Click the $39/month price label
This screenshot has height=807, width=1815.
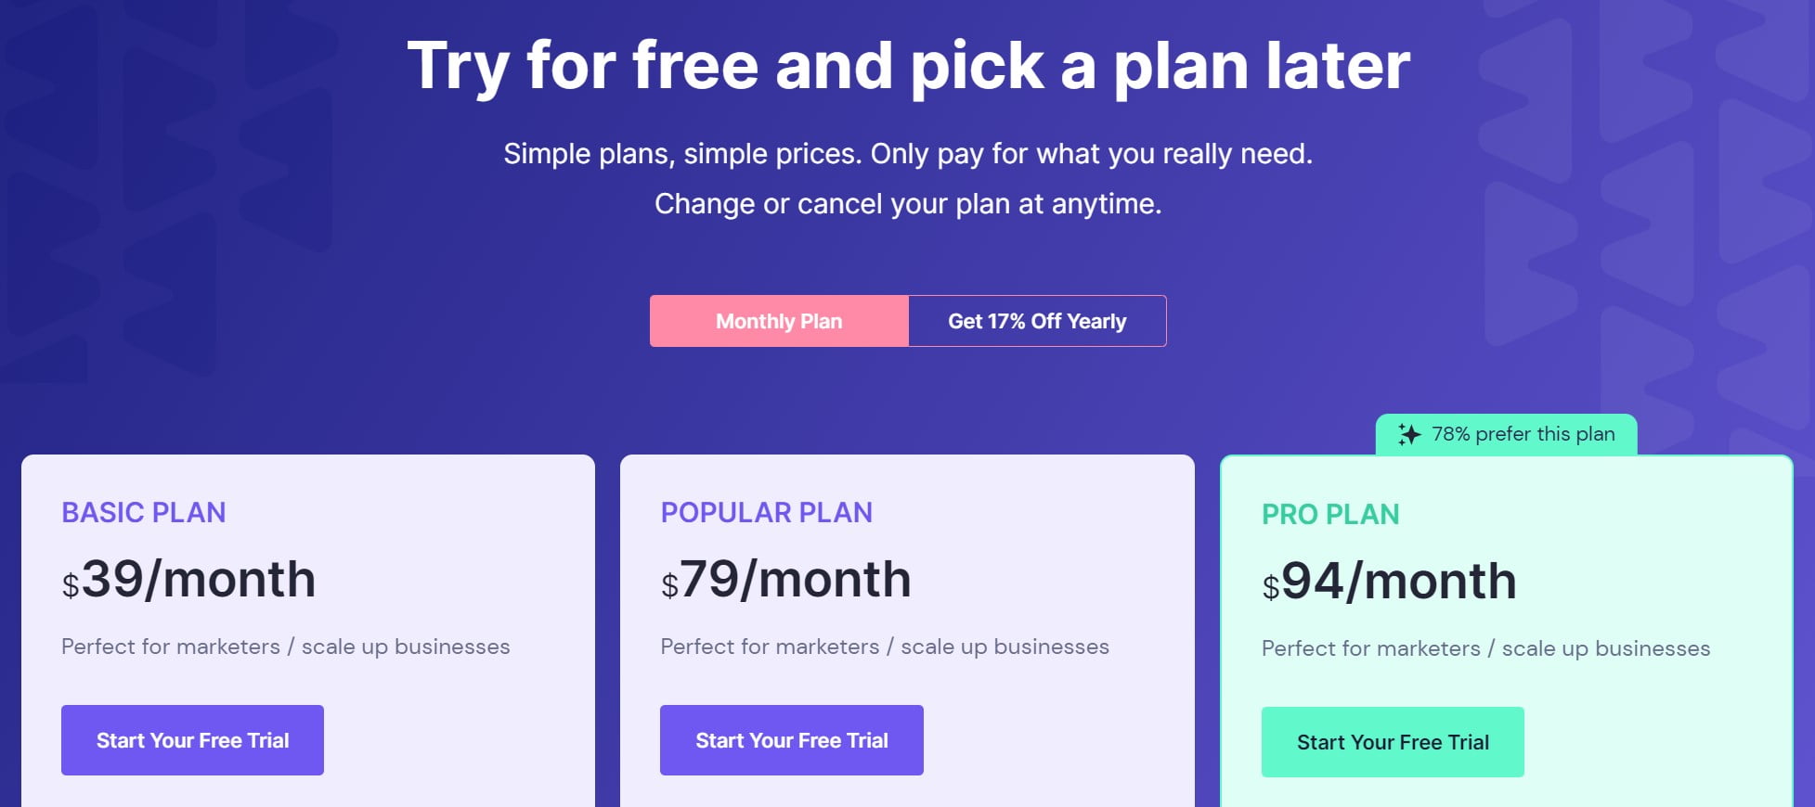click(188, 580)
